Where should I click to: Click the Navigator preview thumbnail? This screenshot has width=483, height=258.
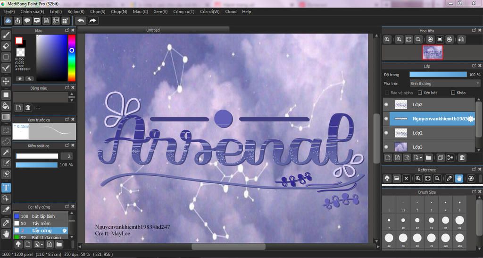point(433,52)
